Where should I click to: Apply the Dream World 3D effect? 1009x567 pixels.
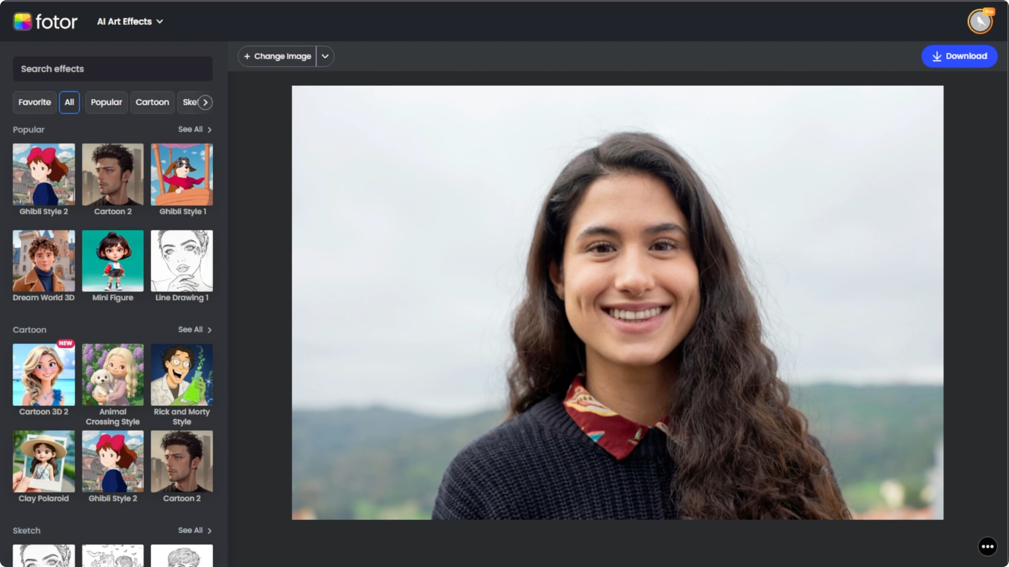(x=44, y=261)
